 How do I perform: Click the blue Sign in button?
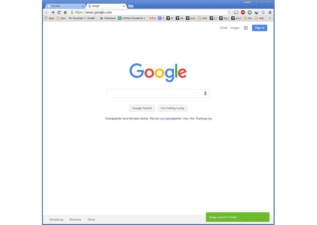point(260,28)
